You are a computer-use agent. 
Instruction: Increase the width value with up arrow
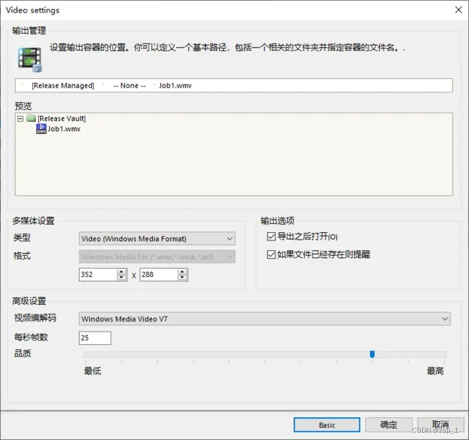121,271
